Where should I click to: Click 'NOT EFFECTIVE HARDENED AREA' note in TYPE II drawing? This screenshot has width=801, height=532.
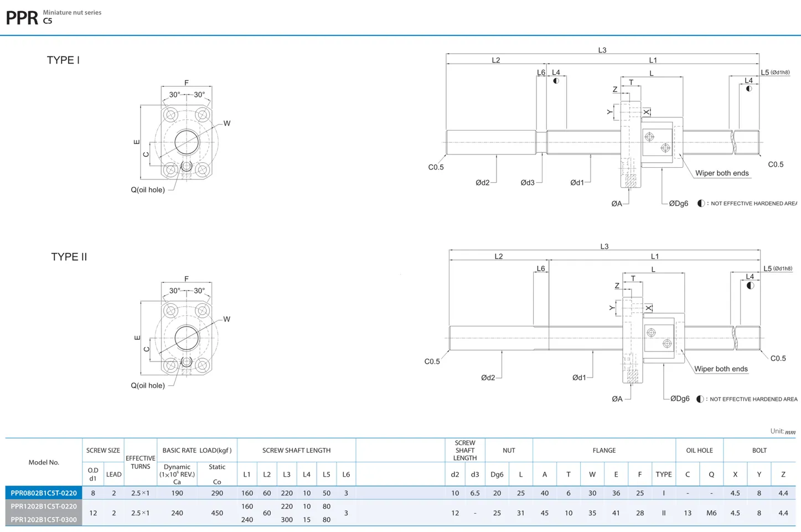pyautogui.click(x=753, y=399)
